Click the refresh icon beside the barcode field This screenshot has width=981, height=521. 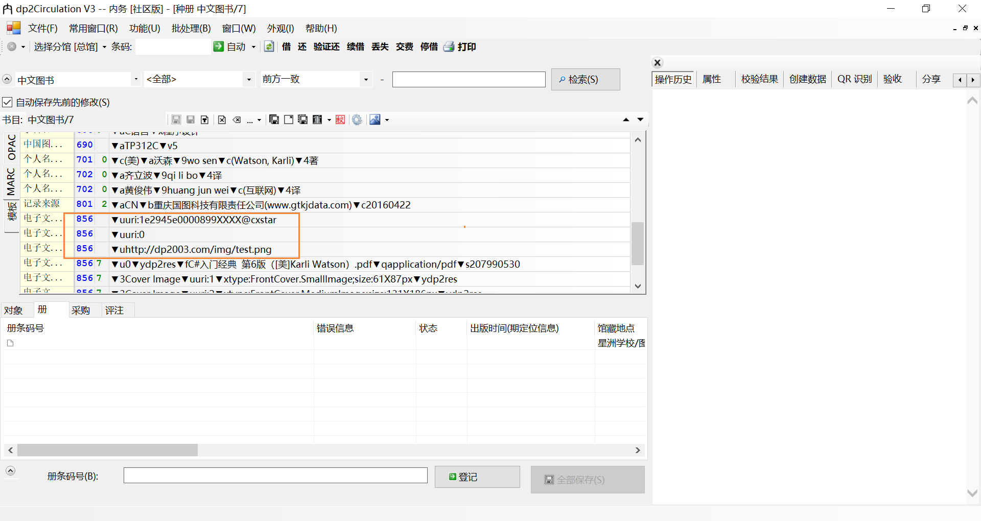[x=269, y=46]
